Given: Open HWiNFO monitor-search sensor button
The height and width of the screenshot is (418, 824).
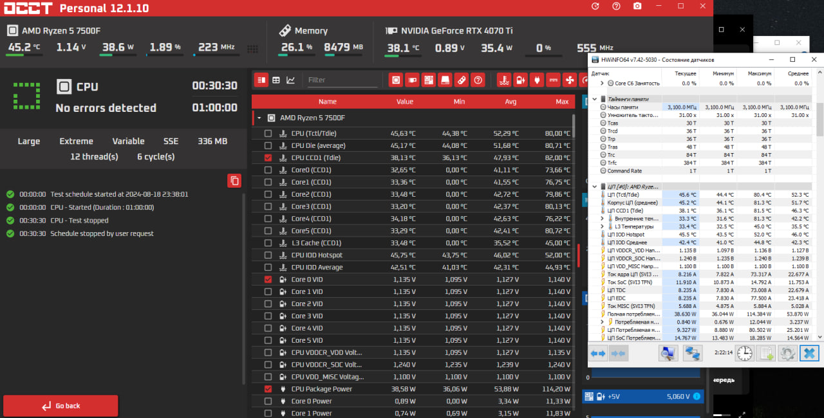Looking at the screenshot, I should [x=668, y=353].
